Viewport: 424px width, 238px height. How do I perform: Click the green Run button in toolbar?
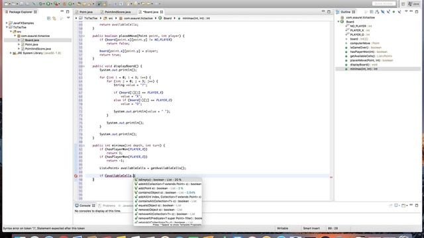(48, 4)
